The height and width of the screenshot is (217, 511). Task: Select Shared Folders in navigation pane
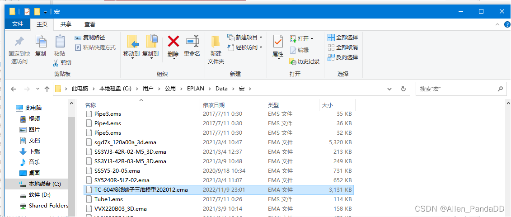tap(44, 206)
